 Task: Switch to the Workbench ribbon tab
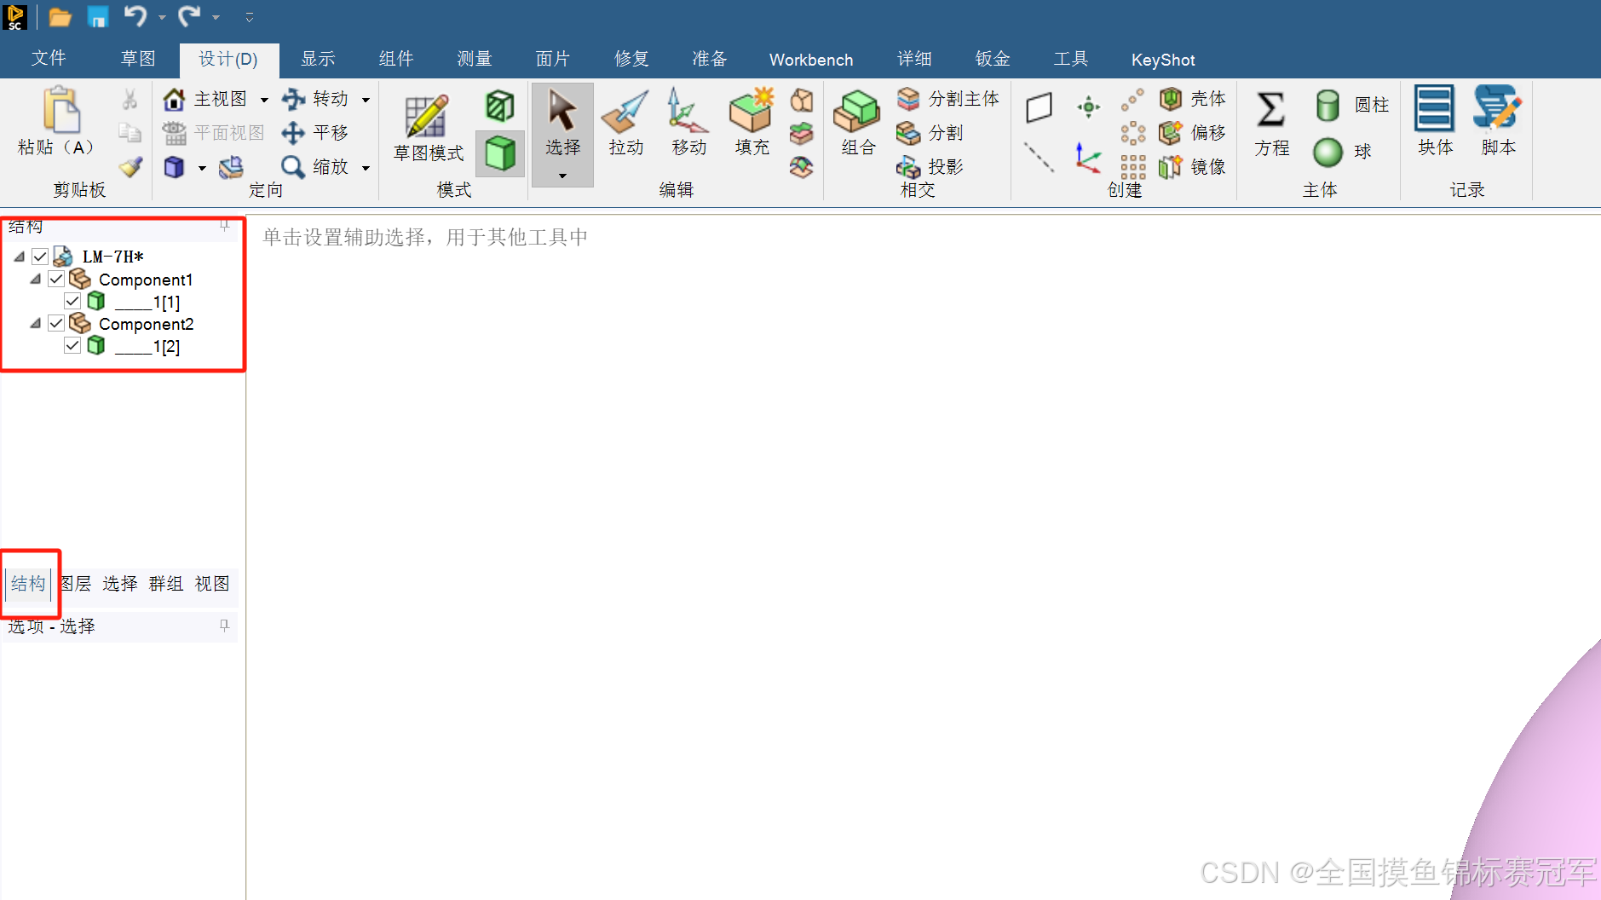(811, 60)
